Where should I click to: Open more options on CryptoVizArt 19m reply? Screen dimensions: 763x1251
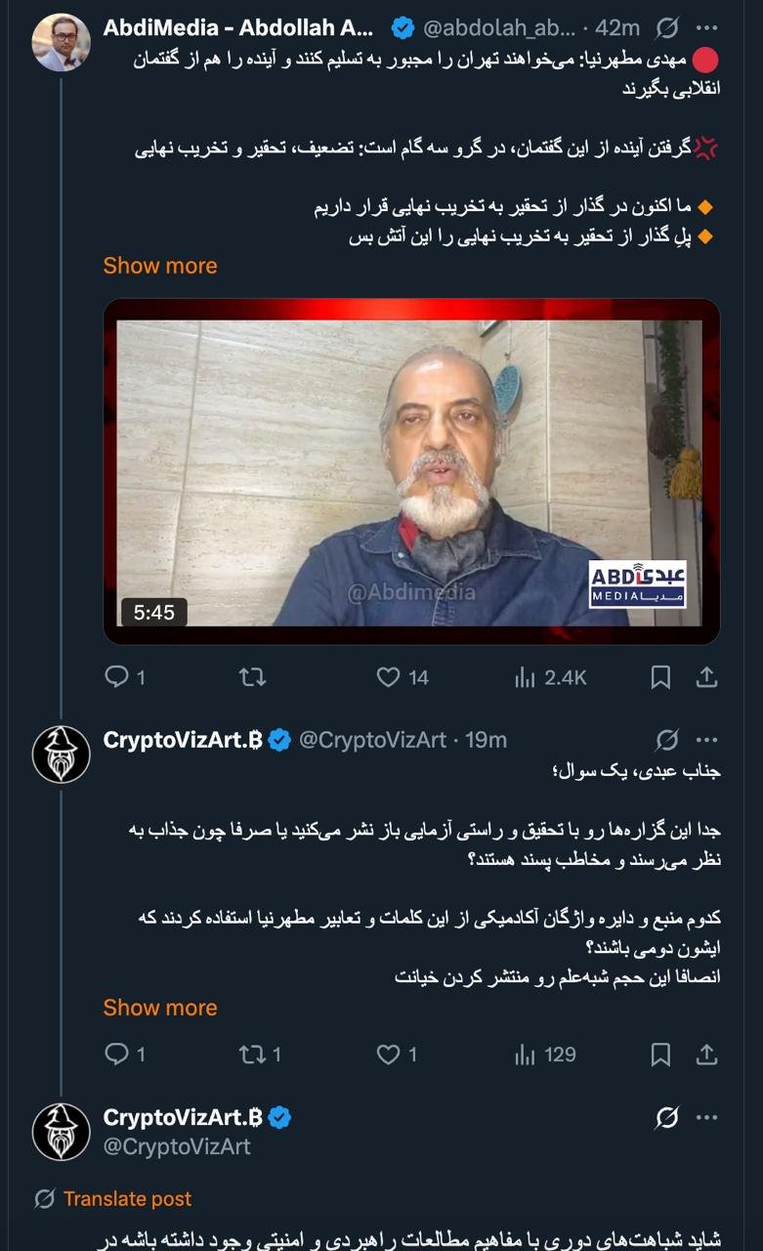click(707, 740)
